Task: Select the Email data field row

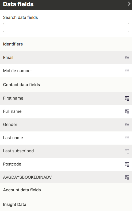Action: tap(66, 58)
